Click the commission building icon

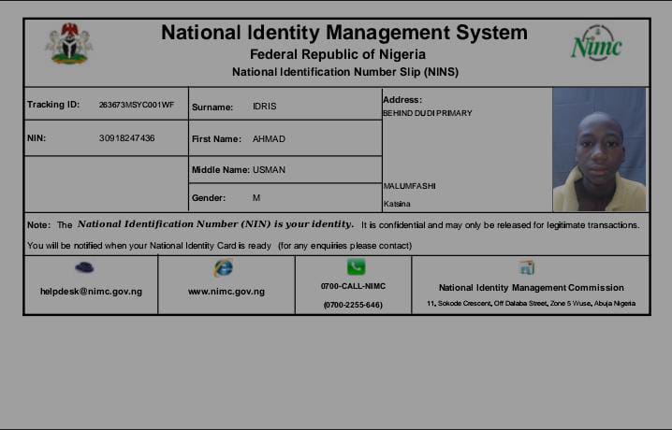tap(527, 268)
